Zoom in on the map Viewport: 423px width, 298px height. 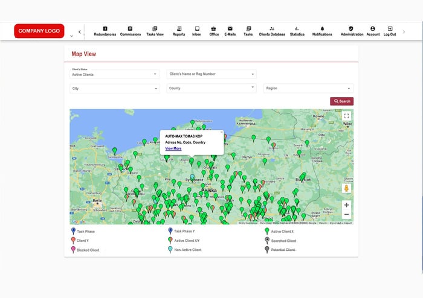point(346,205)
